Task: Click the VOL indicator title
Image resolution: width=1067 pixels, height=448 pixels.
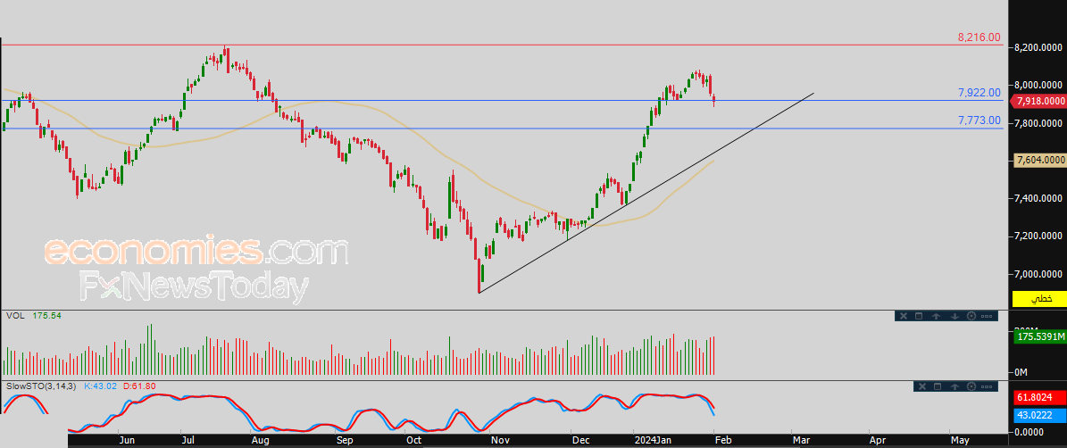Action: pyautogui.click(x=14, y=316)
